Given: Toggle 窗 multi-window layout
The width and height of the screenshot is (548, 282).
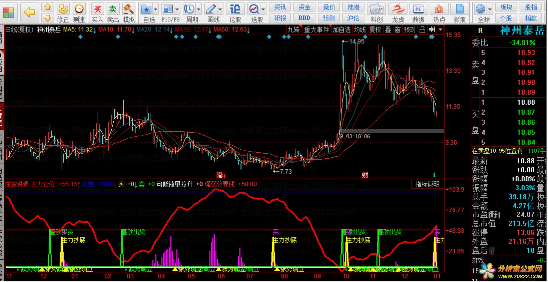Looking at the screenshot, I should coord(398,30).
